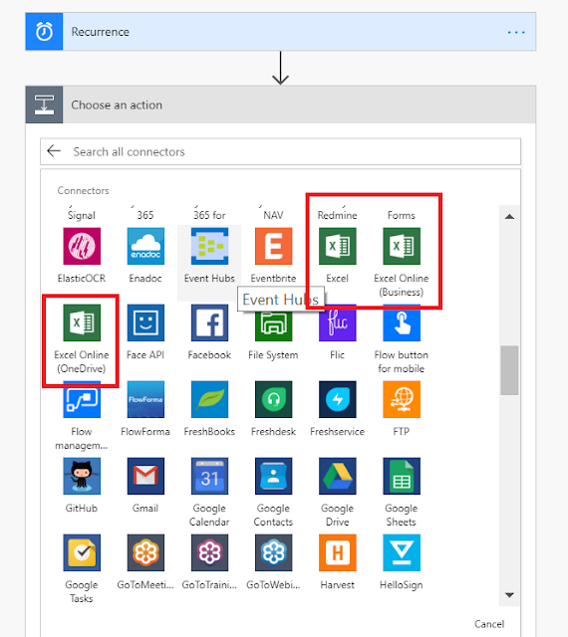Viewport: 568px width, 637px height.
Task: Select Excel Online (Business) connector
Action: pos(402,246)
